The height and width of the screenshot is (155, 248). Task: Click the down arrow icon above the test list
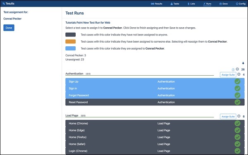[x=243, y=63]
